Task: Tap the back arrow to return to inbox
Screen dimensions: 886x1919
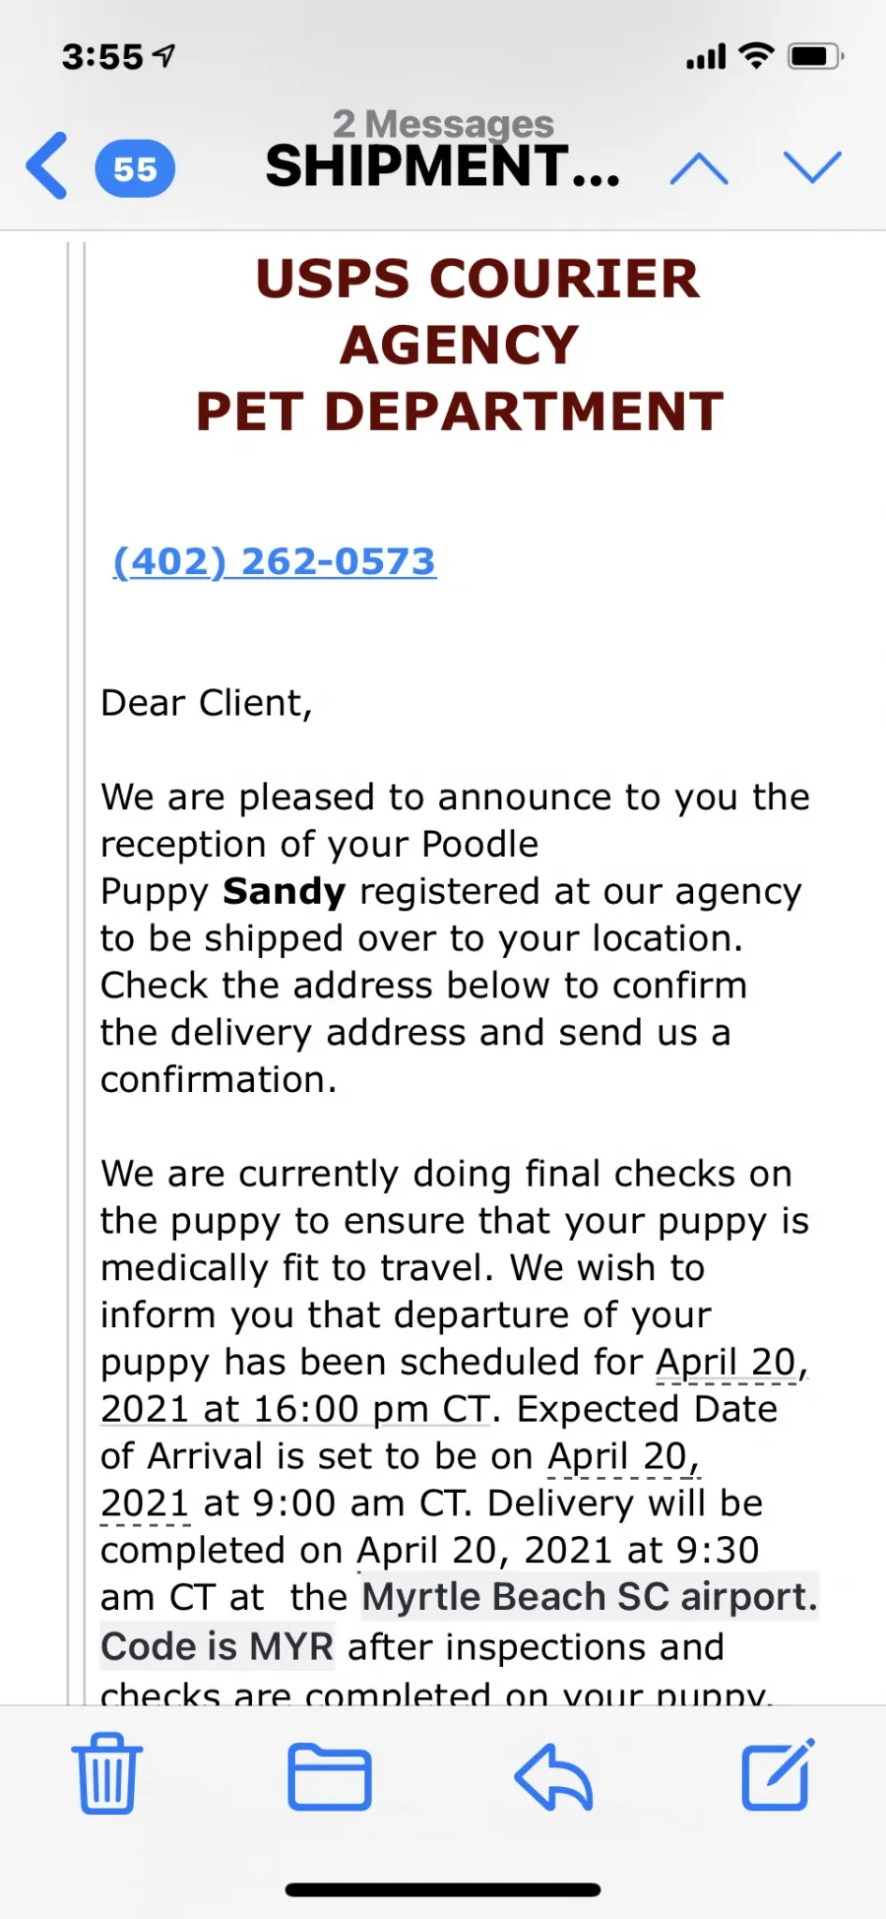Action: (47, 165)
